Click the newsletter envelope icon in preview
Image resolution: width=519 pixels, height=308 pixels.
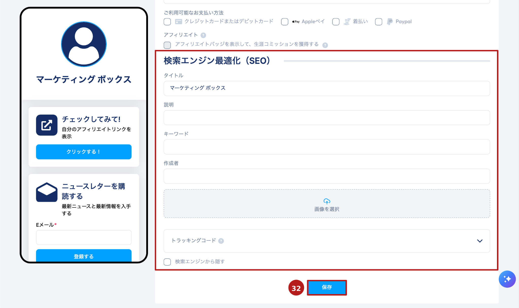(x=47, y=192)
